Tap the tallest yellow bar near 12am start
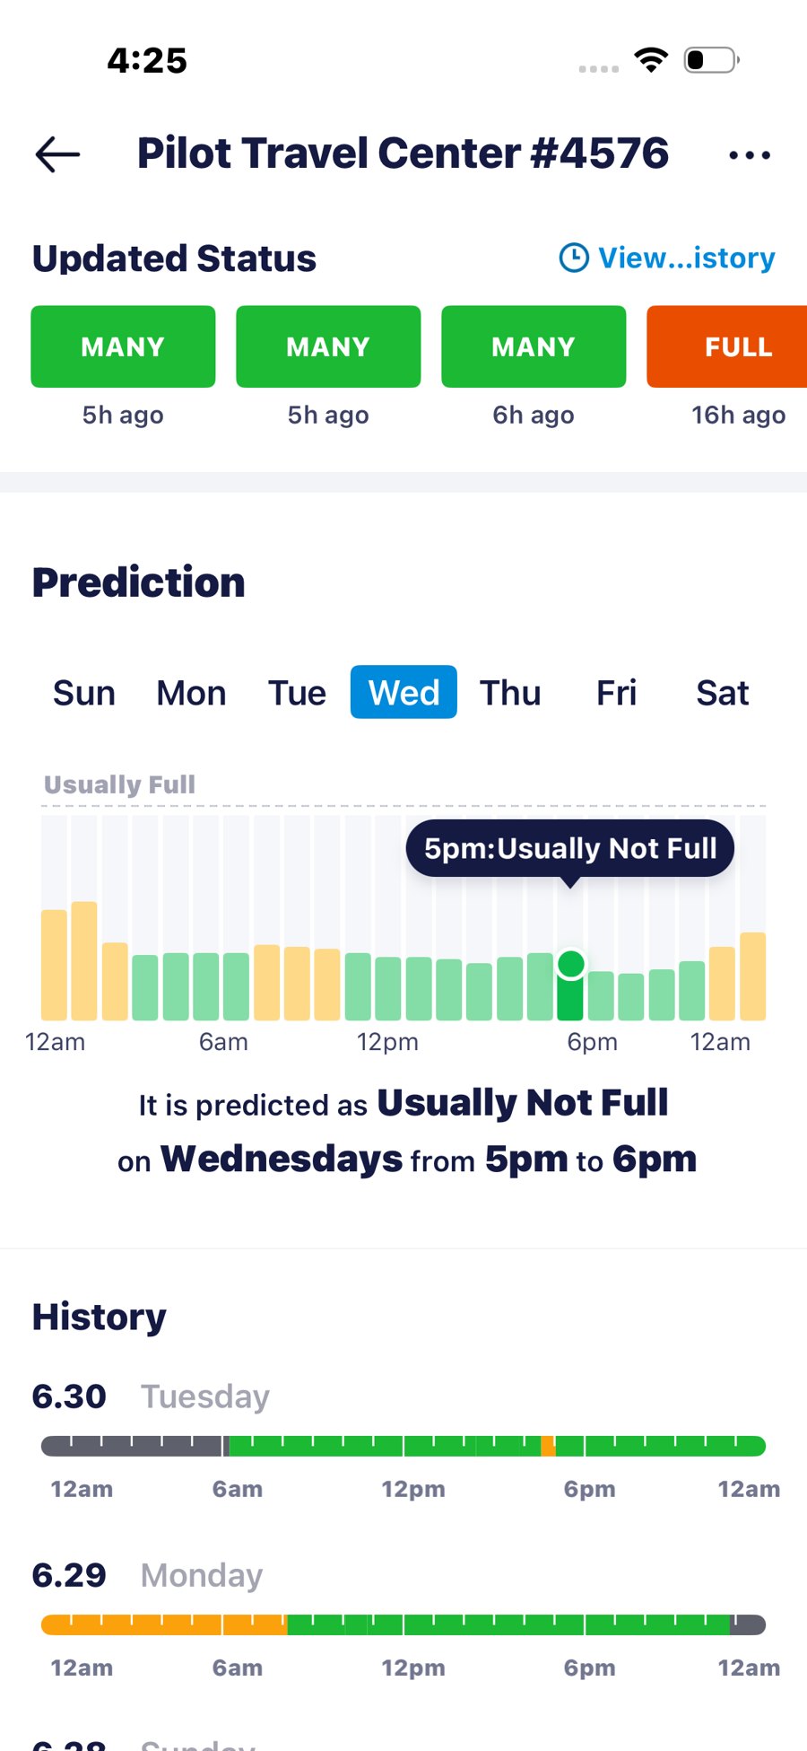 [x=84, y=960]
